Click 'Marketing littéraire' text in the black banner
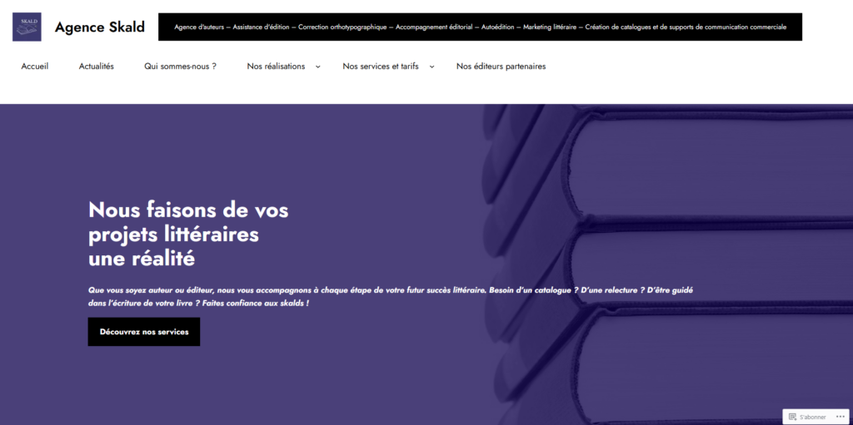The width and height of the screenshot is (853, 425). [x=551, y=27]
